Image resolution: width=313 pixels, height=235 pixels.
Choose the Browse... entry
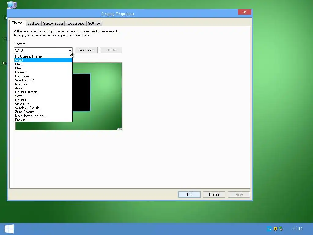(43, 120)
